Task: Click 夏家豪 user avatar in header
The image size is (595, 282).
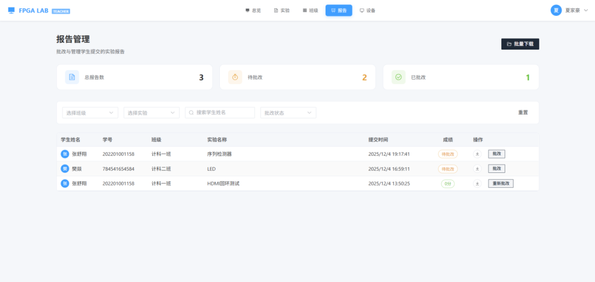Action: [556, 10]
